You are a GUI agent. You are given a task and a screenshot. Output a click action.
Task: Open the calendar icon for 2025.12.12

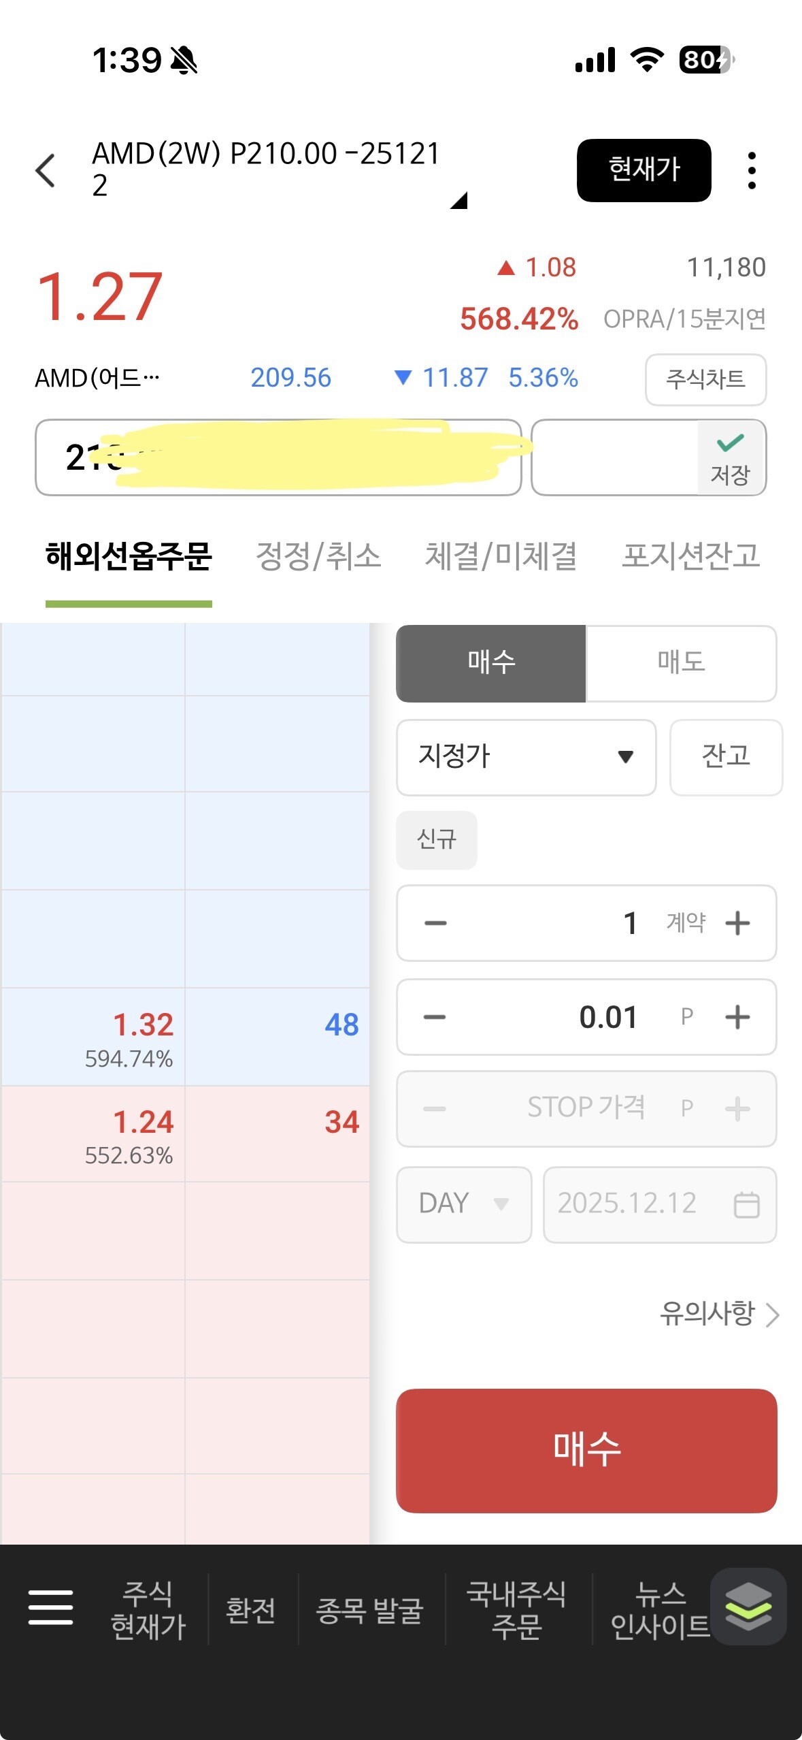pos(746,1204)
